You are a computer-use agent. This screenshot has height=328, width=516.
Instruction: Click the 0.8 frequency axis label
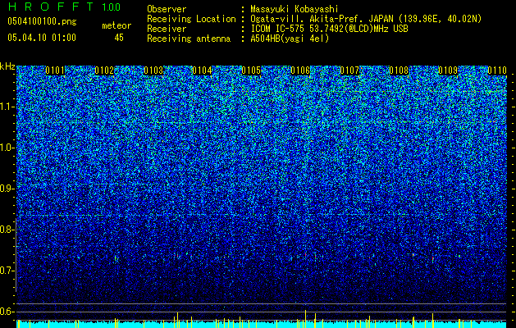(7, 230)
